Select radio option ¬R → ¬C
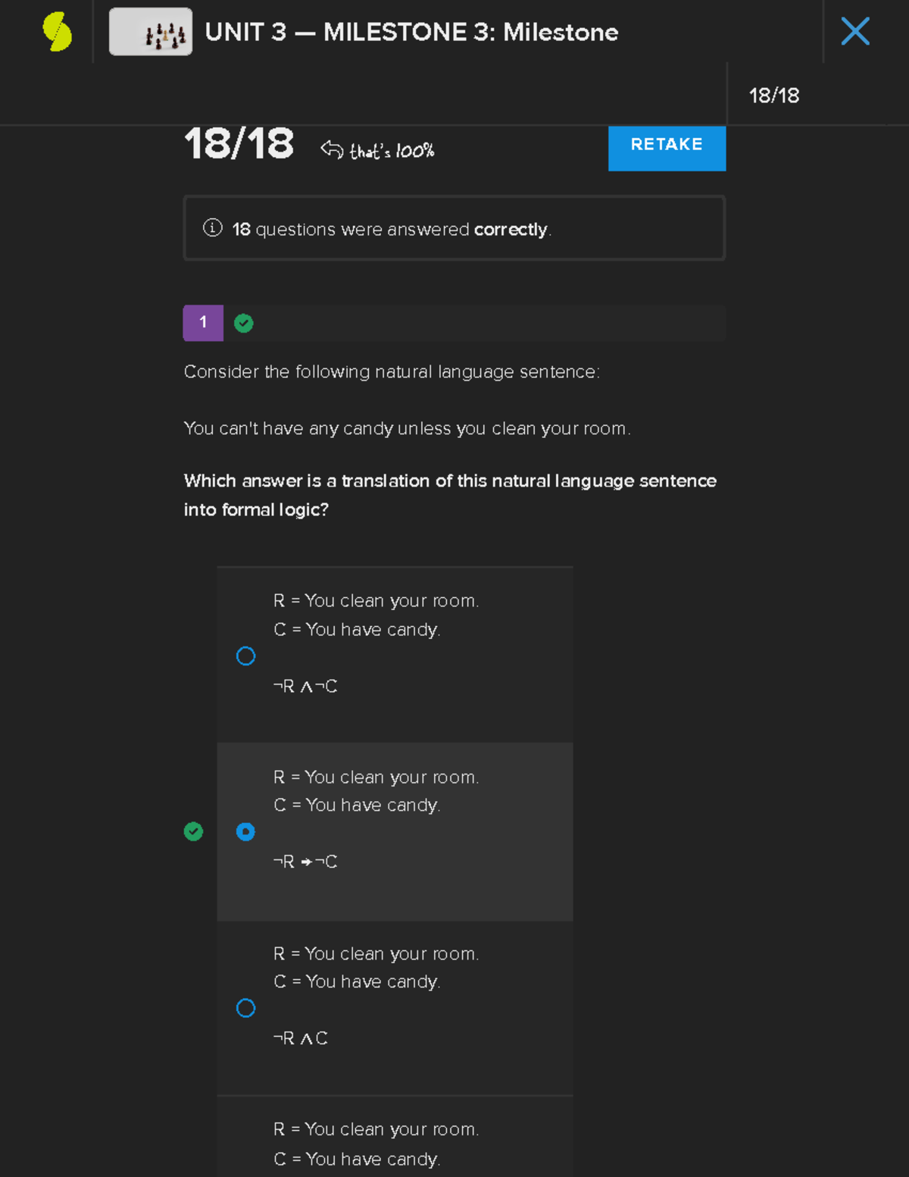 245,832
